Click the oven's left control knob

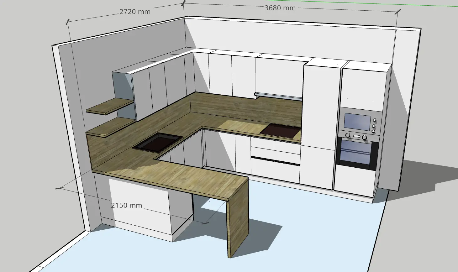[x=348, y=135]
